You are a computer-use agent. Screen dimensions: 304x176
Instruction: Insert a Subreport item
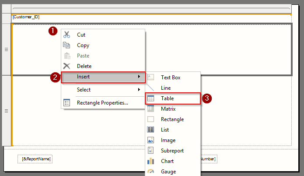(173, 150)
